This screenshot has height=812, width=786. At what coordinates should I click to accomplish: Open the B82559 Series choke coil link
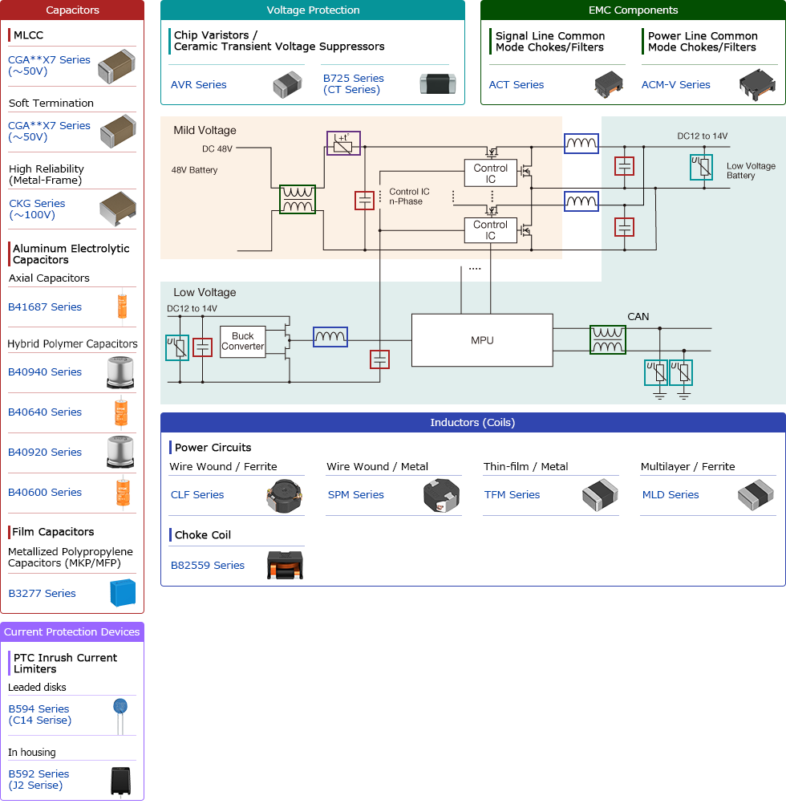(208, 565)
